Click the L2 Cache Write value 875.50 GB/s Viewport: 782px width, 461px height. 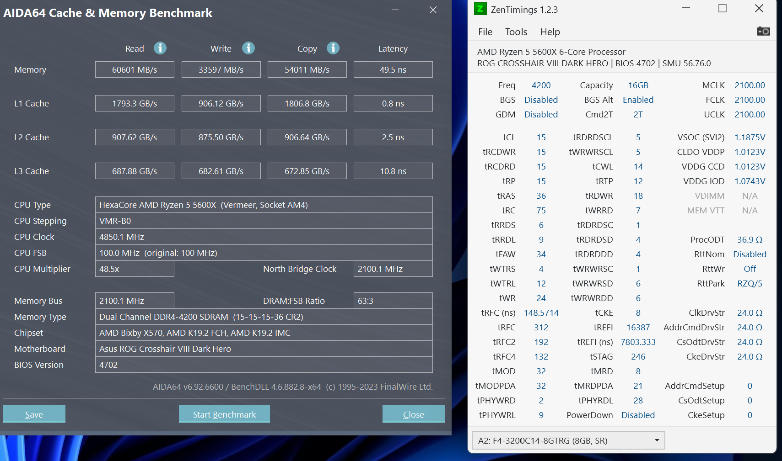coord(221,137)
